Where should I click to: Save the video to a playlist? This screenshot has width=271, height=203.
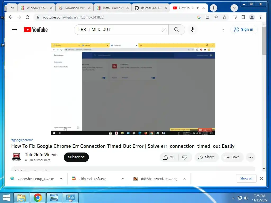coord(232,157)
